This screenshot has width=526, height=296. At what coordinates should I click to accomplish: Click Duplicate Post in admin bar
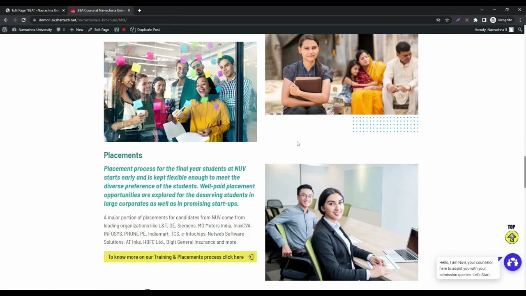(145, 30)
